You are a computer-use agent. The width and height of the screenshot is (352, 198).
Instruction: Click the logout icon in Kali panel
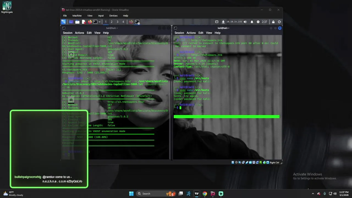[x=279, y=22]
